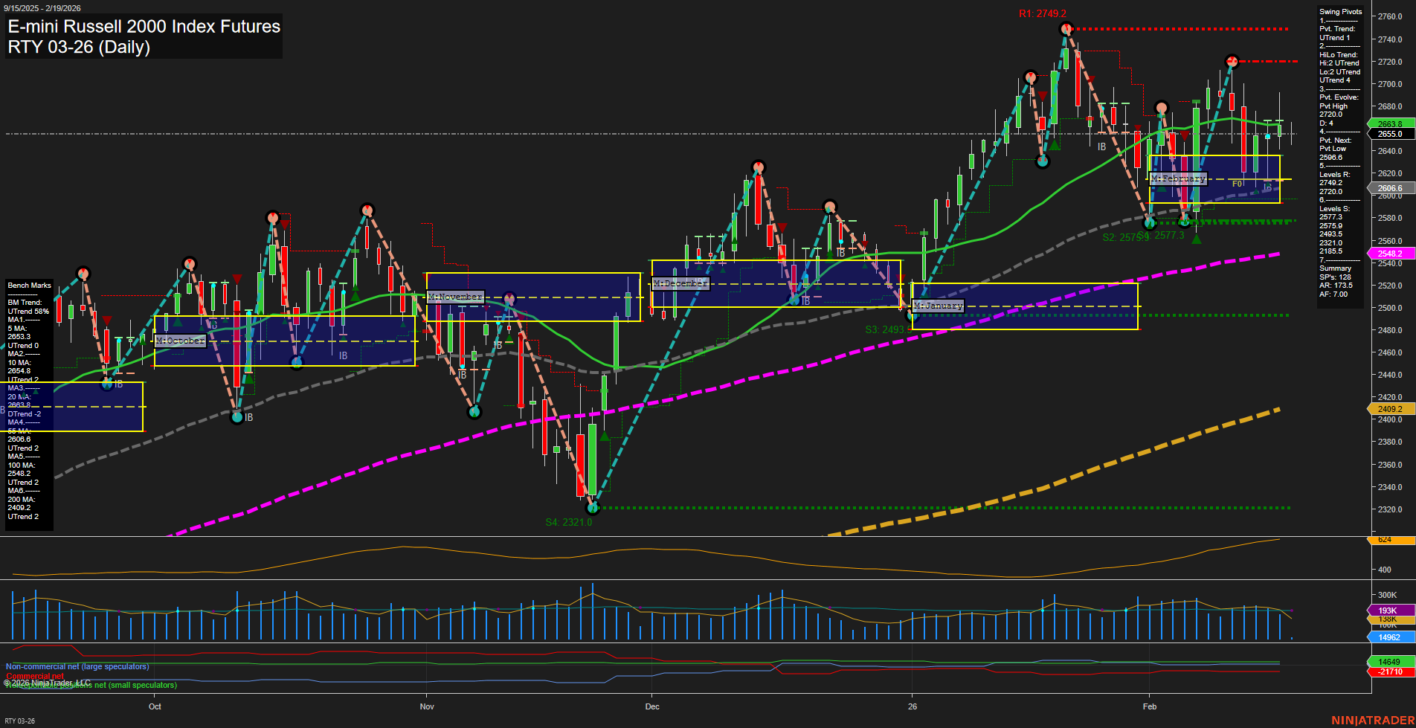Click the M:January monthly label
1416x728 pixels.
coord(938,305)
